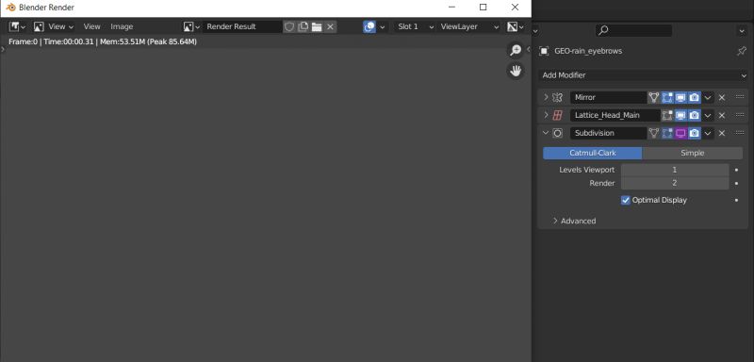Open the editor type selector in the header
This screenshot has height=362, width=754.
point(17,27)
